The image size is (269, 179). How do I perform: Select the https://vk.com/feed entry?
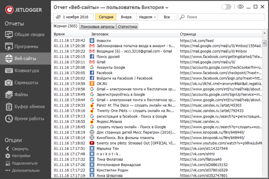(197, 41)
